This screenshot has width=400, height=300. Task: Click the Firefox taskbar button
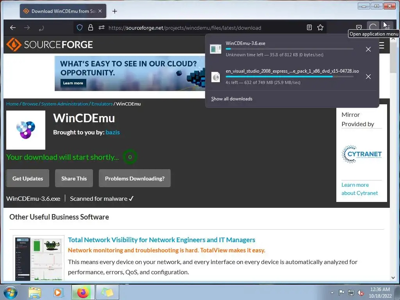(x=83, y=293)
